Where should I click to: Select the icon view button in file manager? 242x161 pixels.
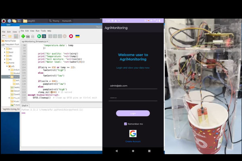(16, 36)
